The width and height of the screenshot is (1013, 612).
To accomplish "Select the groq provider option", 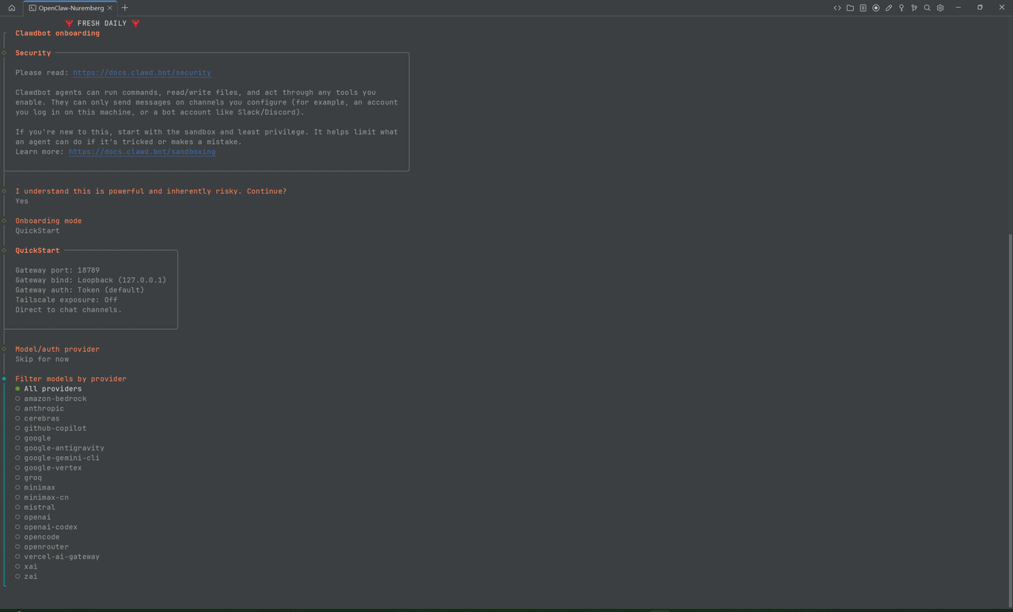I will click(x=28, y=478).
